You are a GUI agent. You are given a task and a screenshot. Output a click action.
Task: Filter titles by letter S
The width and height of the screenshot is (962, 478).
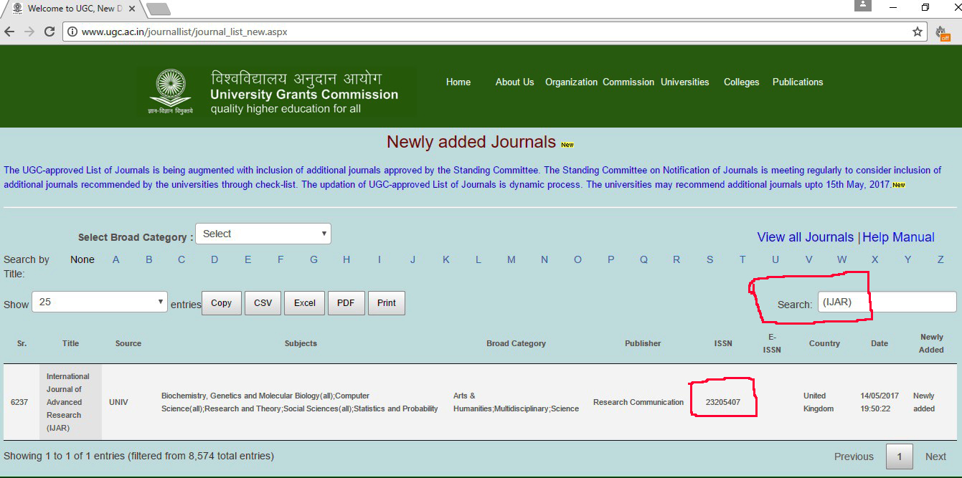709,259
